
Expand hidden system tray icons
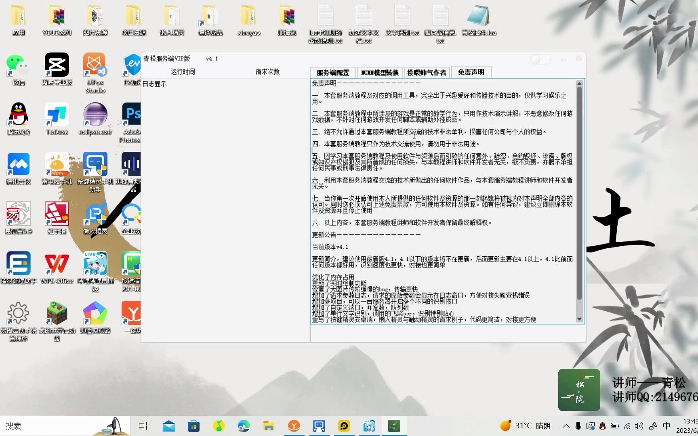pyautogui.click(x=566, y=426)
